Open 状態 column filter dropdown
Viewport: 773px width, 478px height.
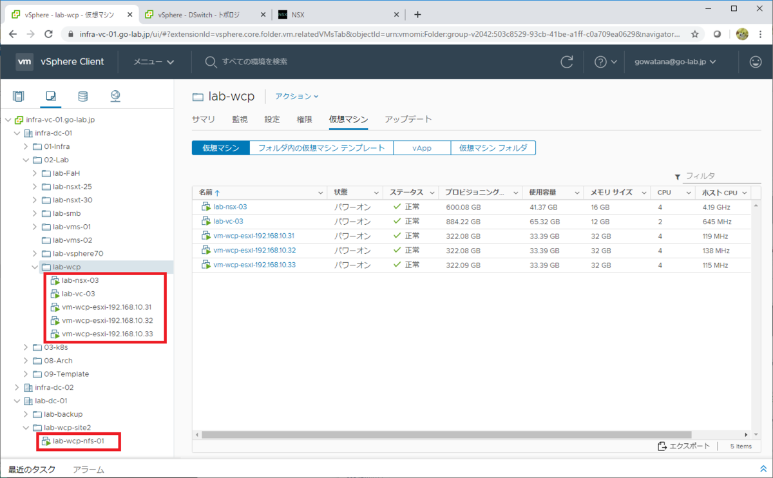tap(377, 193)
